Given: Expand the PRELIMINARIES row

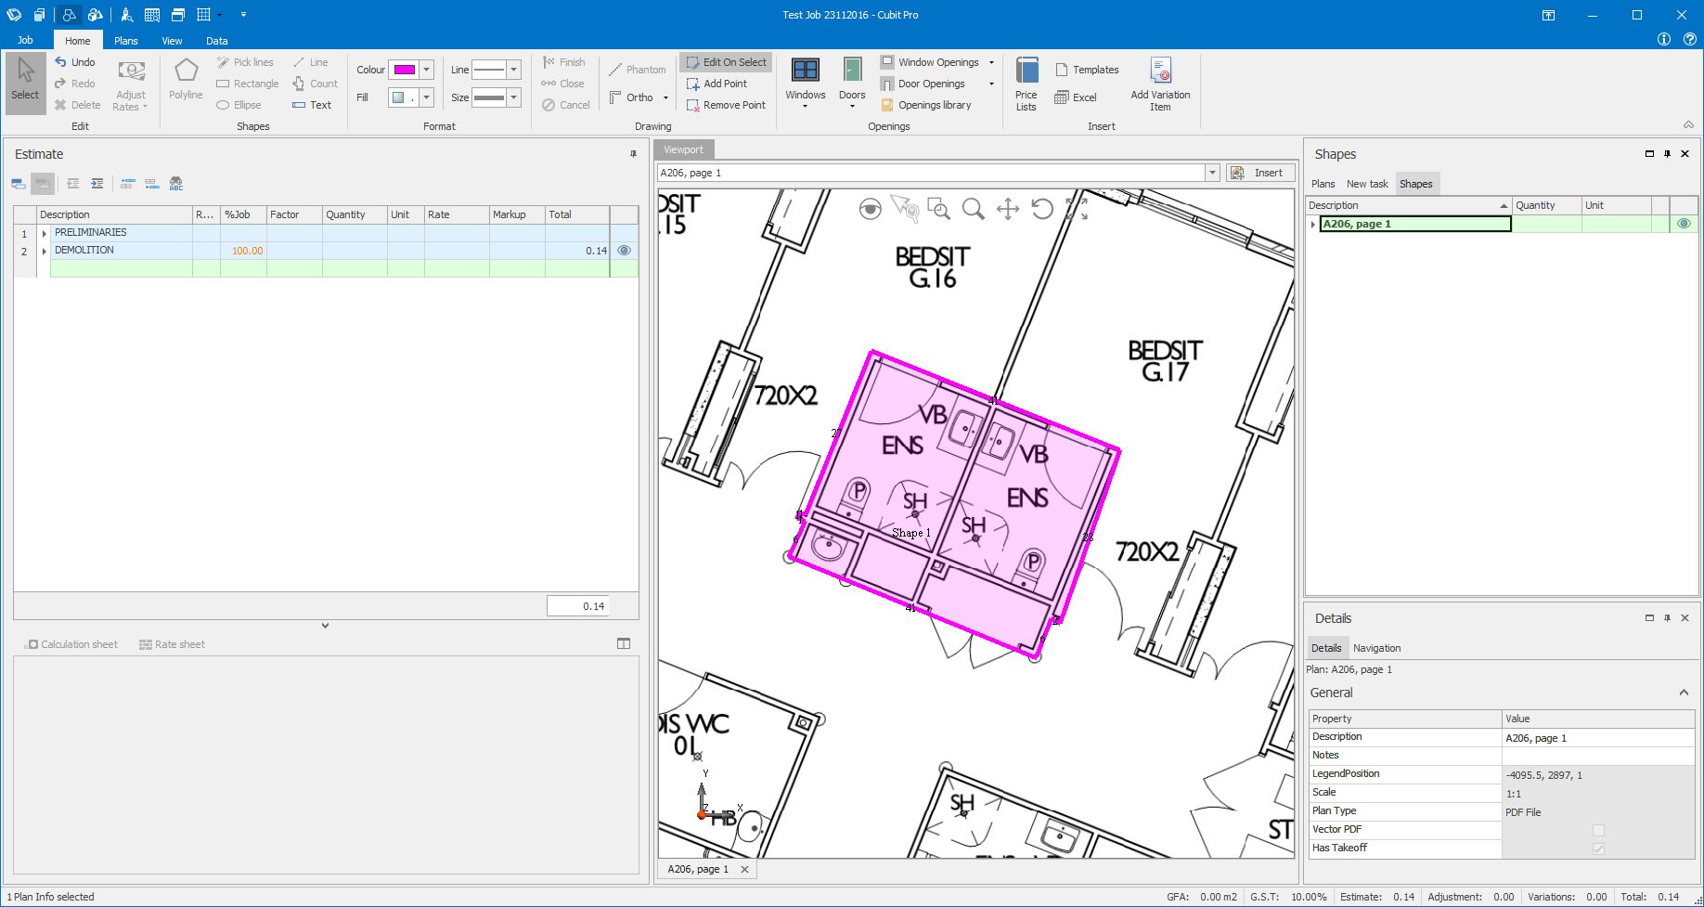Looking at the screenshot, I should (44, 233).
